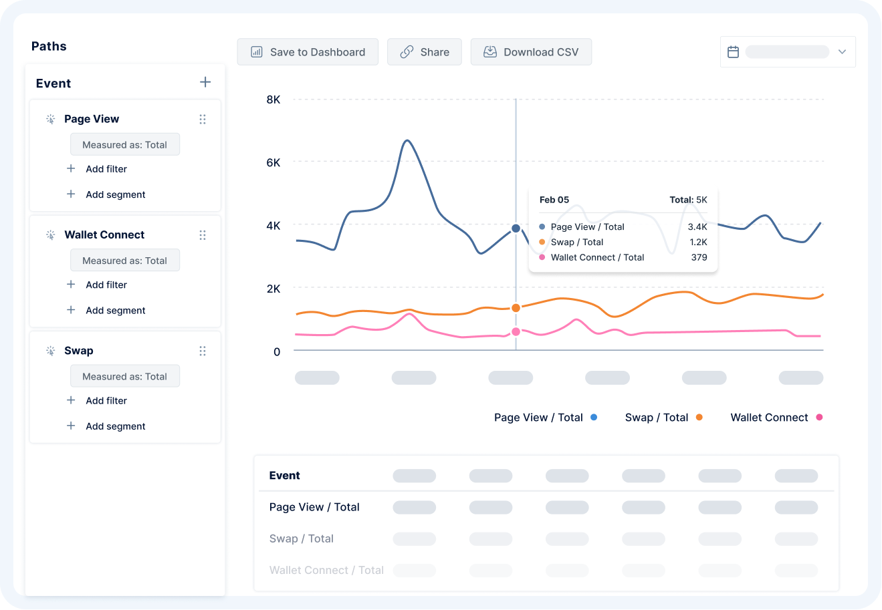Click the Page View data point on chart
882x610 pixels.
516,228
